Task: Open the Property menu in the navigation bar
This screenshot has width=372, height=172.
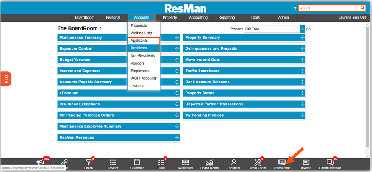Action: tap(170, 17)
